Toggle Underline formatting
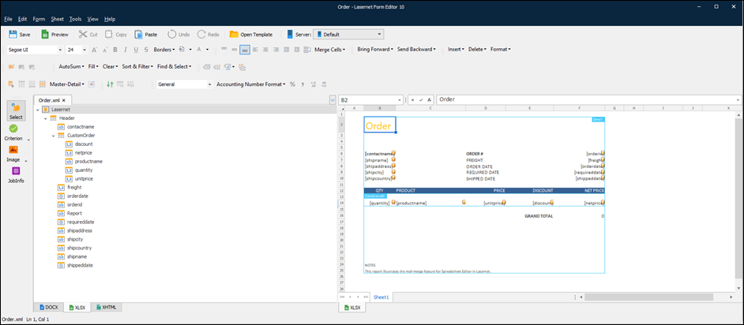The image size is (744, 325). (136, 49)
